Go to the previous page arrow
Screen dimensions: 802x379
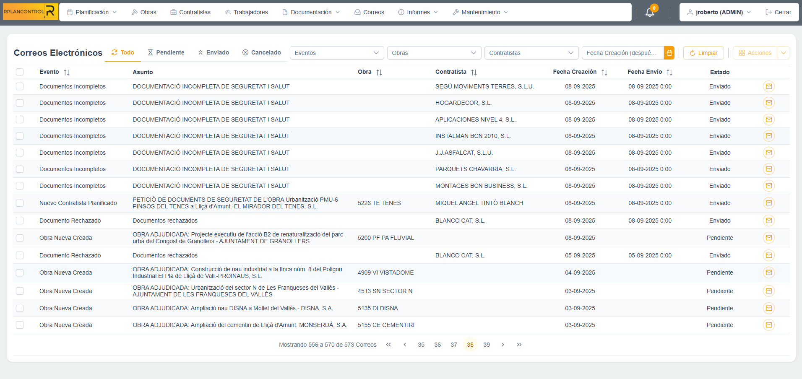point(405,345)
